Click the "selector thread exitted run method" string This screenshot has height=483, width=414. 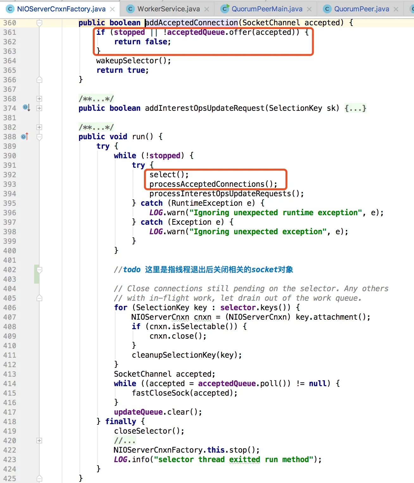pos(233,460)
